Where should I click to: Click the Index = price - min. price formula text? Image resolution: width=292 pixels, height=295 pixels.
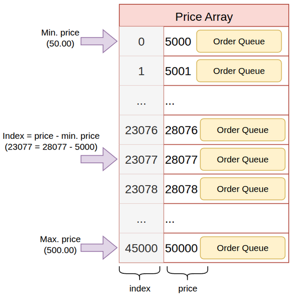click(x=51, y=141)
